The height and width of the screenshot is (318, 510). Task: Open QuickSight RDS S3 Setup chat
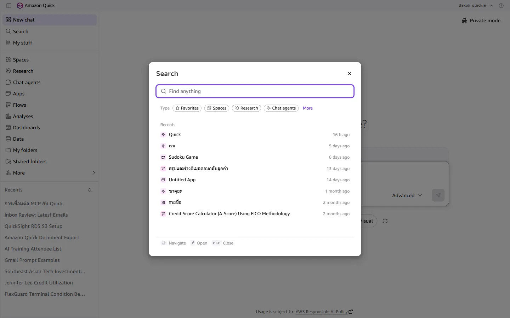click(x=33, y=226)
